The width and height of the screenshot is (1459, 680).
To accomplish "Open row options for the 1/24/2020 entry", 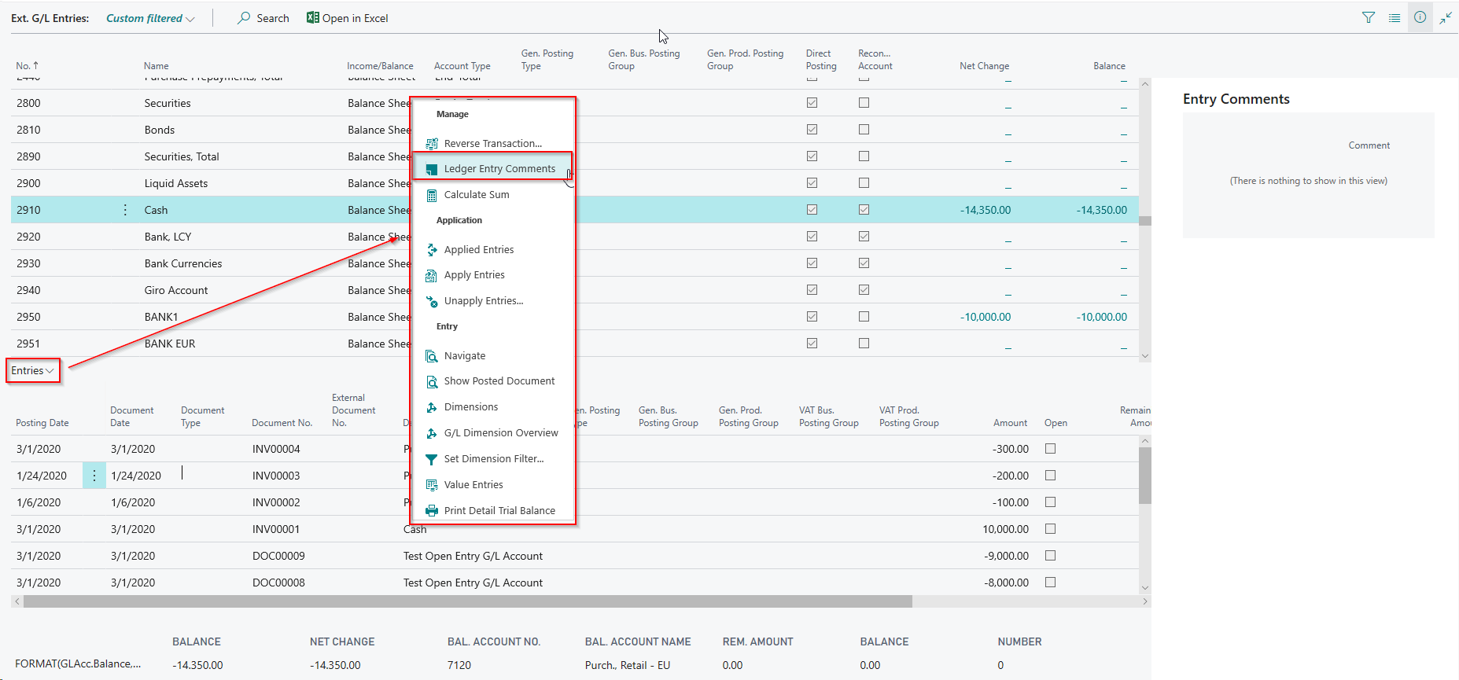I will (x=94, y=476).
